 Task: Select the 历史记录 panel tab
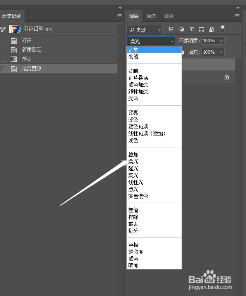pyautogui.click(x=11, y=16)
